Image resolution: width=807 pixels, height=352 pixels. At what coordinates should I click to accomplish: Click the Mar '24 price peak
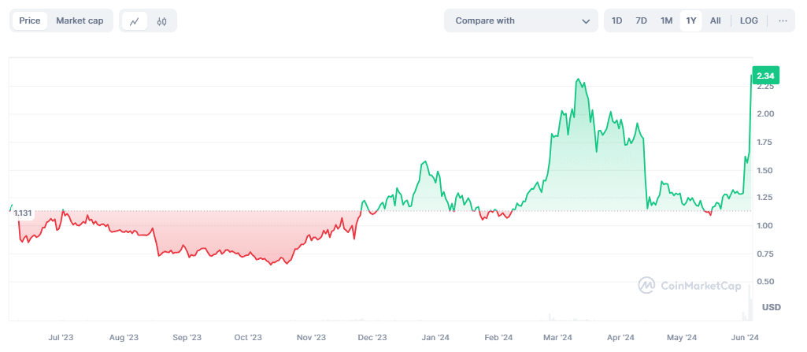point(579,80)
